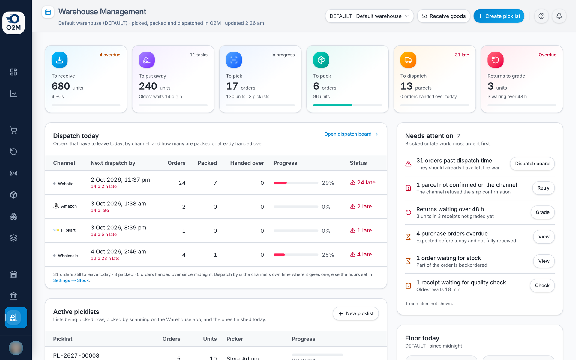
Task: View the 4 purchase orders overdue
Action: (544, 237)
